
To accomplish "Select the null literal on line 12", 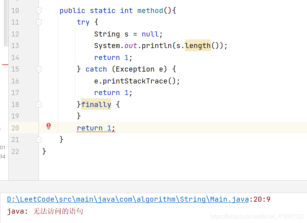I will pyautogui.click(x=150, y=34).
